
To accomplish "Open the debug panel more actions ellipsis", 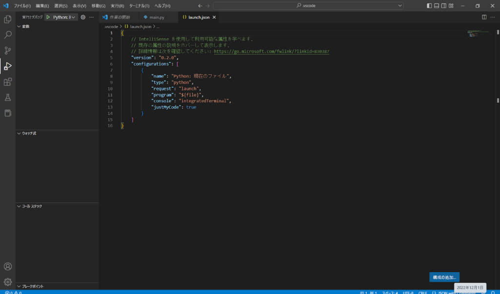I will coord(92,17).
